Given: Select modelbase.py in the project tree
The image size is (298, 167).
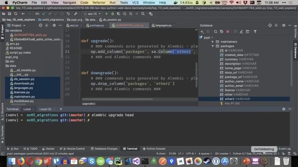Looking at the screenshot, I should (24, 101).
